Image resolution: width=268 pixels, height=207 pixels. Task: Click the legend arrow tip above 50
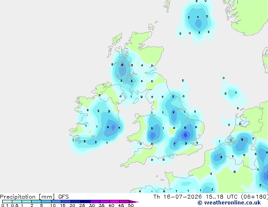pos(134,202)
